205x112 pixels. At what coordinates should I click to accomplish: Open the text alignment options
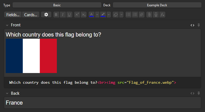click(142, 15)
